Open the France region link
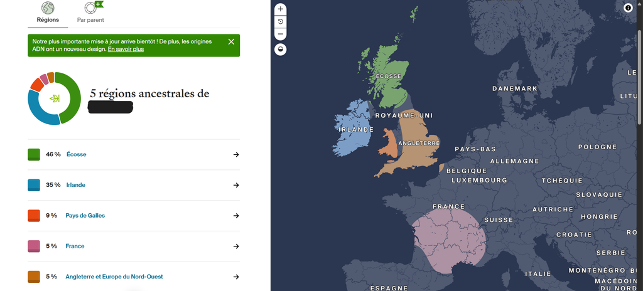643x291 pixels. click(75, 246)
